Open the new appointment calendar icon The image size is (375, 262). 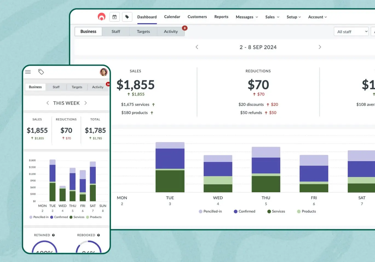[114, 17]
